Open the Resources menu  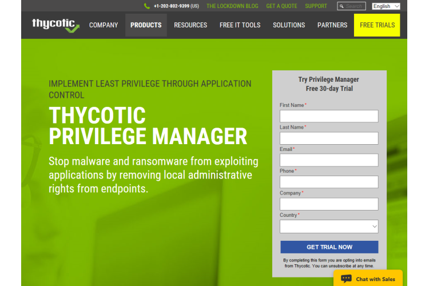point(190,25)
